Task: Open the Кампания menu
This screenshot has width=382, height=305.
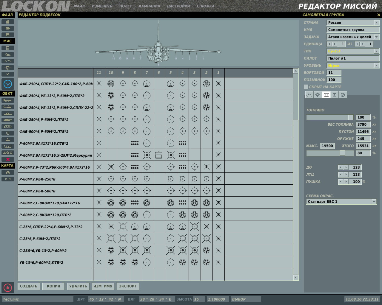Action: pyautogui.click(x=149, y=6)
